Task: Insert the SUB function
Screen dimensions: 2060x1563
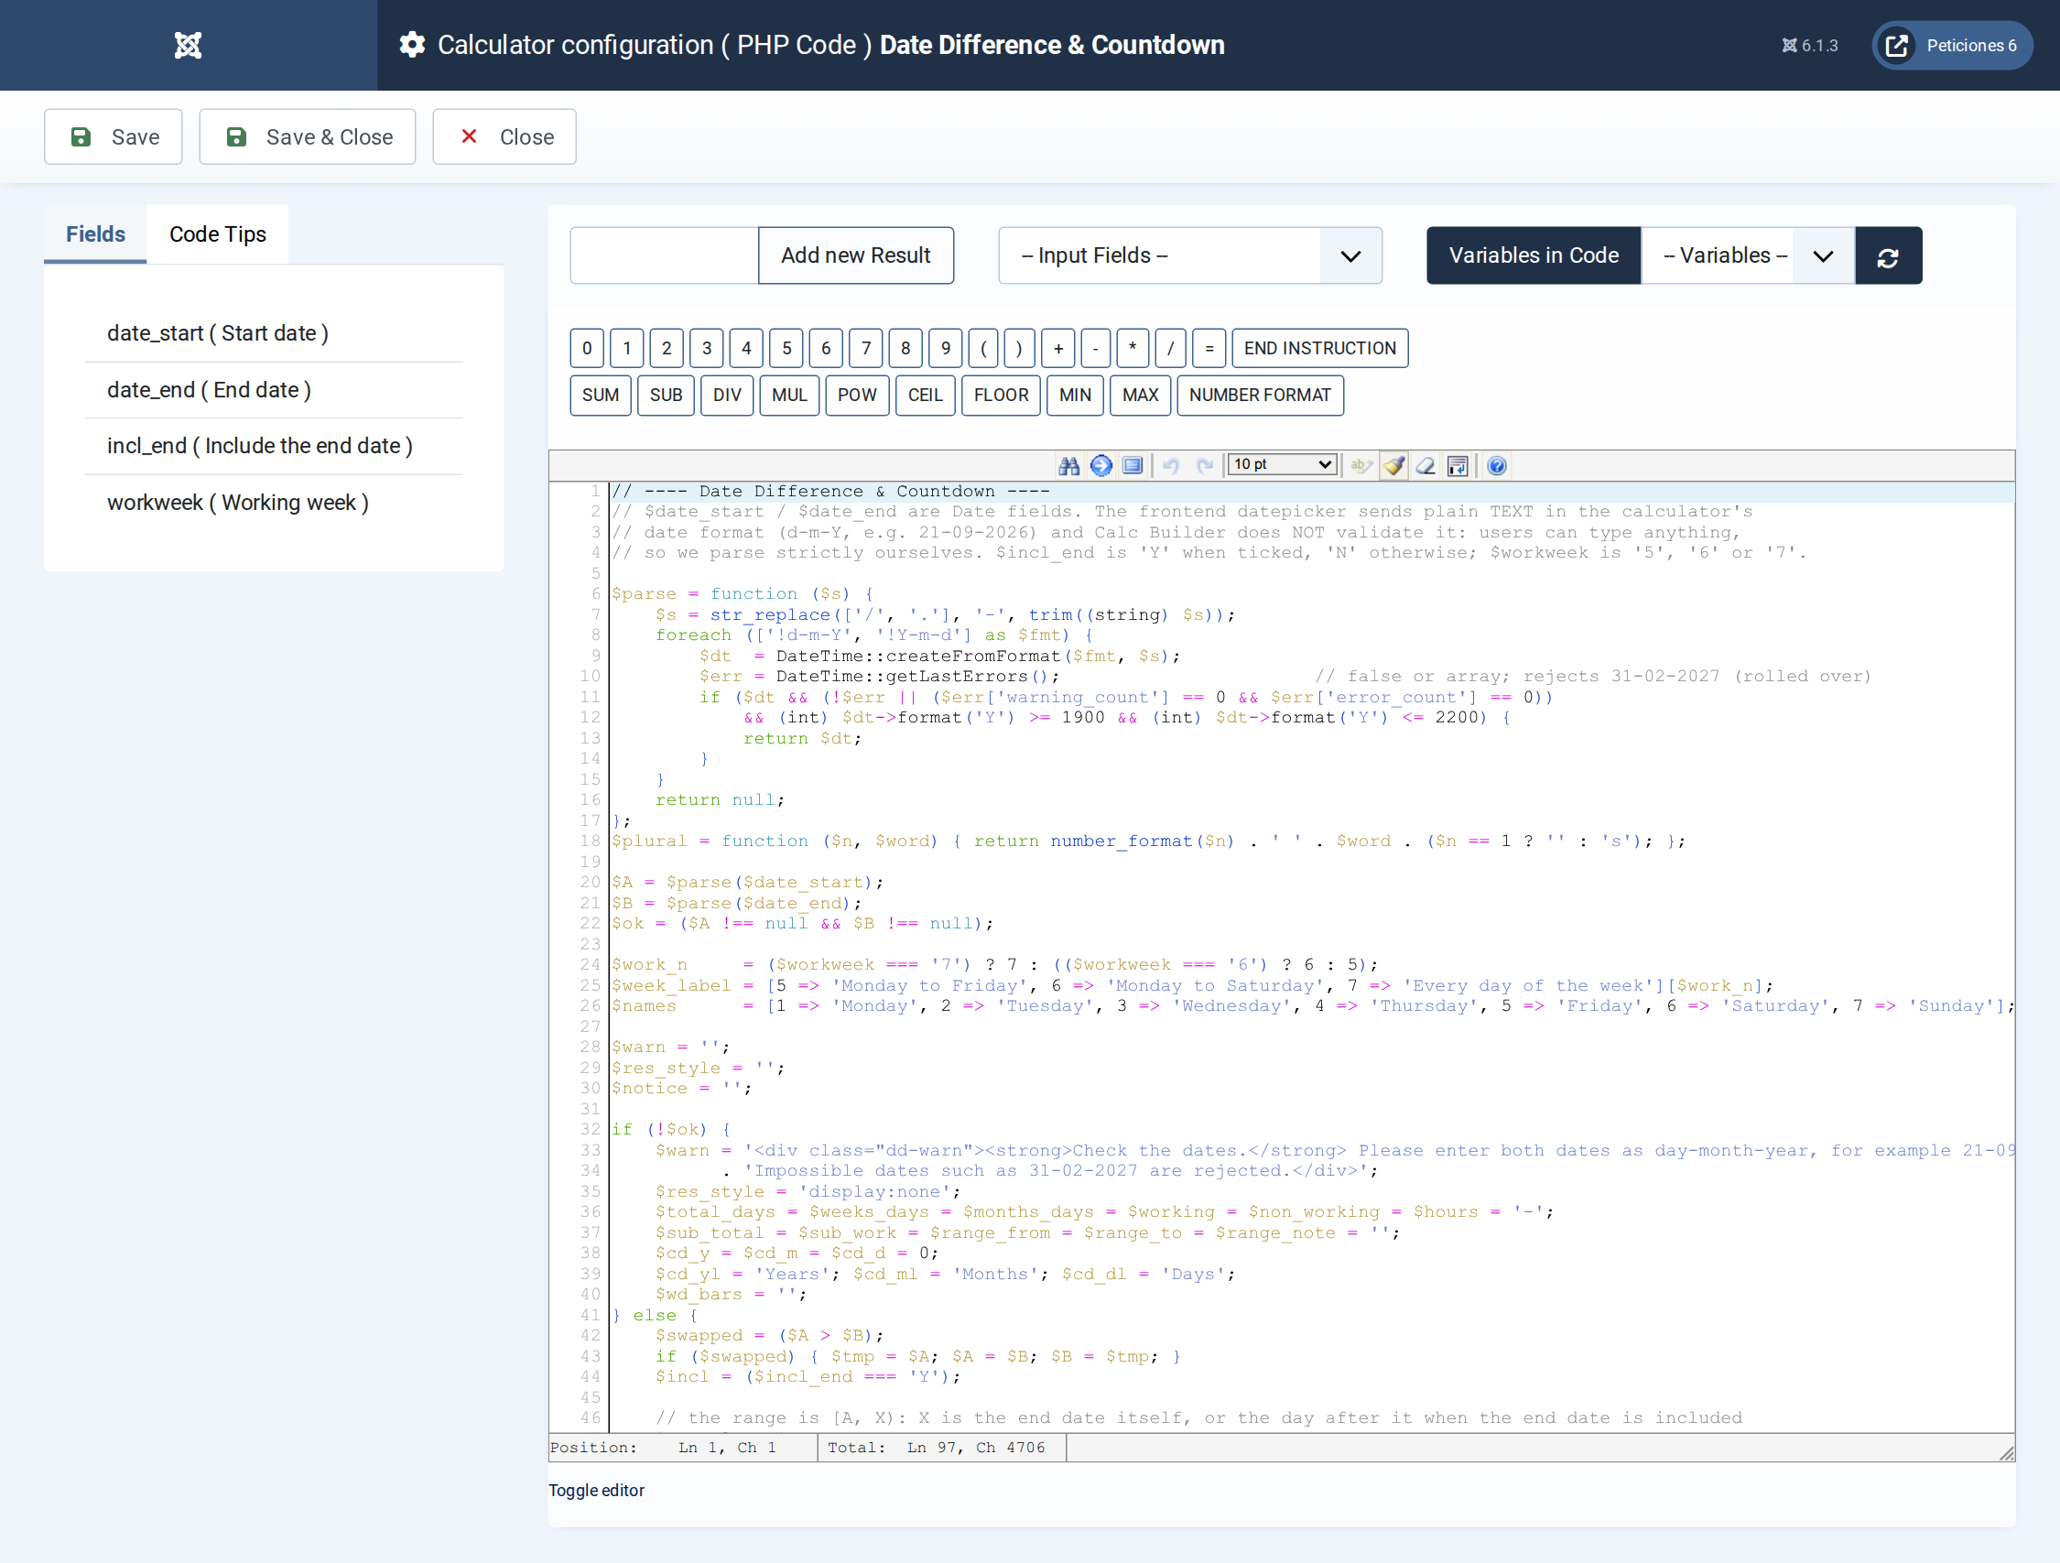Action: click(666, 395)
